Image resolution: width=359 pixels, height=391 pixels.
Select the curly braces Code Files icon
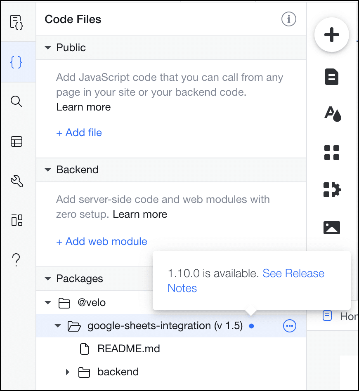pyautogui.click(x=17, y=62)
